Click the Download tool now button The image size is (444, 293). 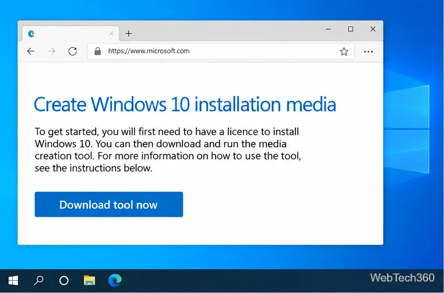point(109,204)
